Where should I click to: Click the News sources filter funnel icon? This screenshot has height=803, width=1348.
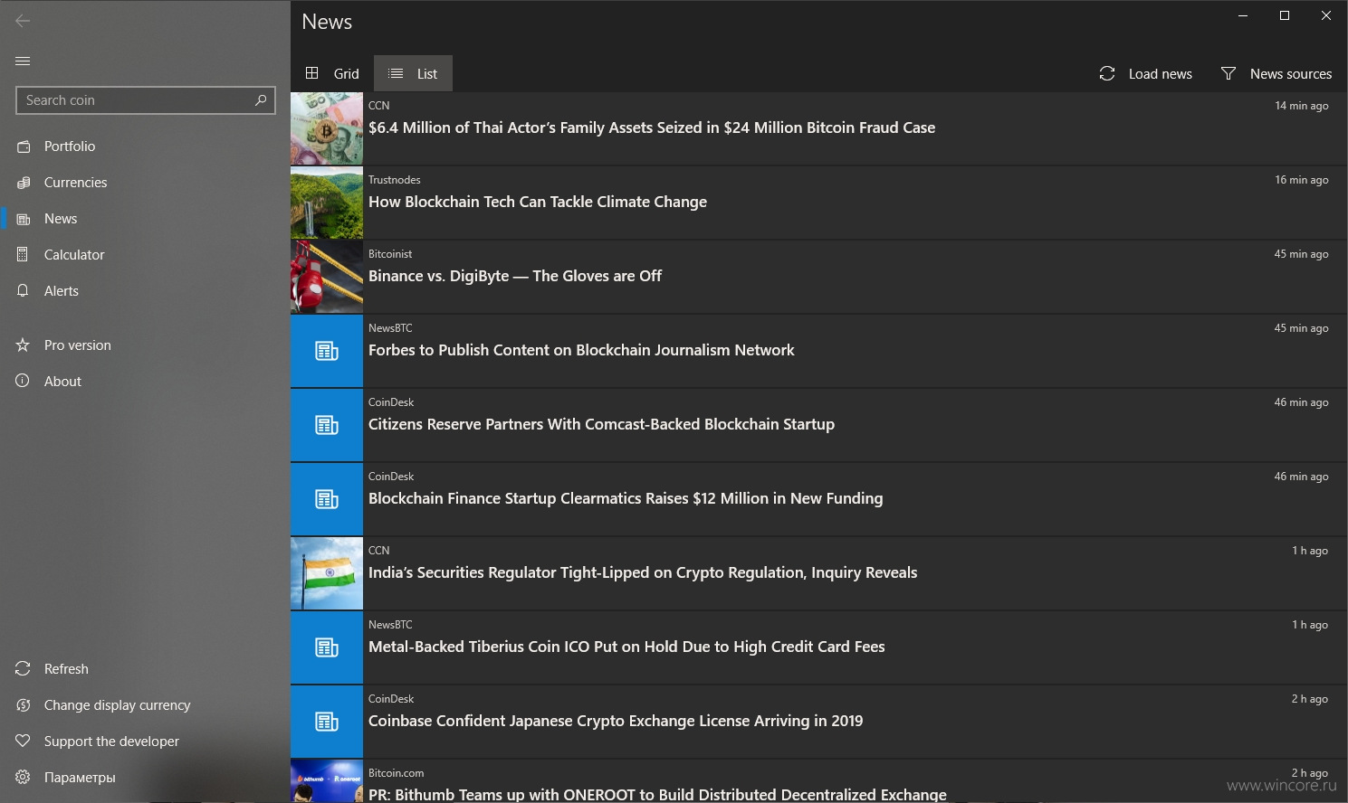tap(1228, 73)
